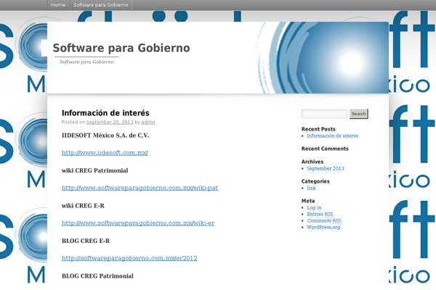This screenshot has height=290, width=436.
Task: Select the 'wiki CREG E-R' heading text
Action: pos(83,206)
